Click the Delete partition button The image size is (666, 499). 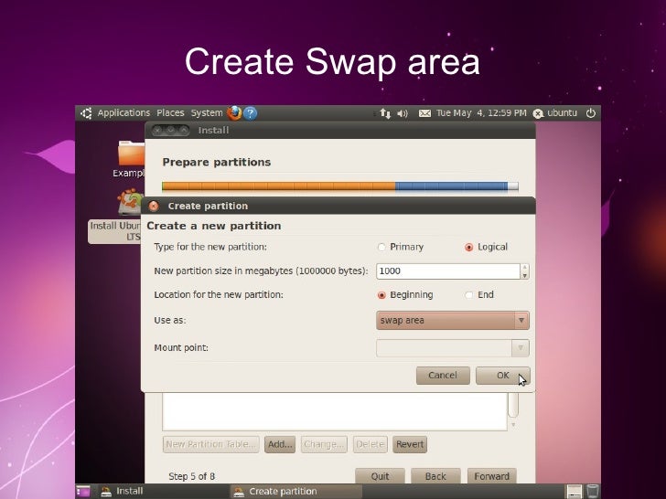[370, 444]
